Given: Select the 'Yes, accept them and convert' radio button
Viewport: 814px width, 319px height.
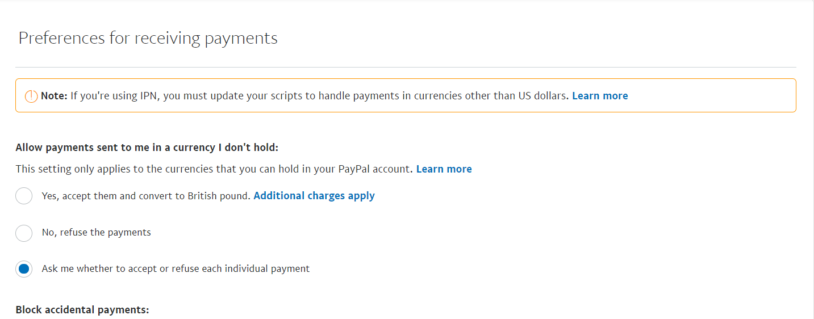Looking at the screenshot, I should pos(24,196).
